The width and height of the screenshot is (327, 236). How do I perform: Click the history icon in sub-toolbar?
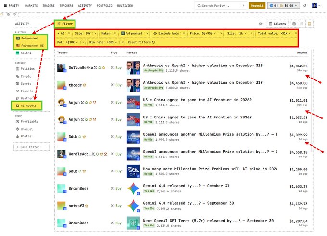click(x=14, y=14)
